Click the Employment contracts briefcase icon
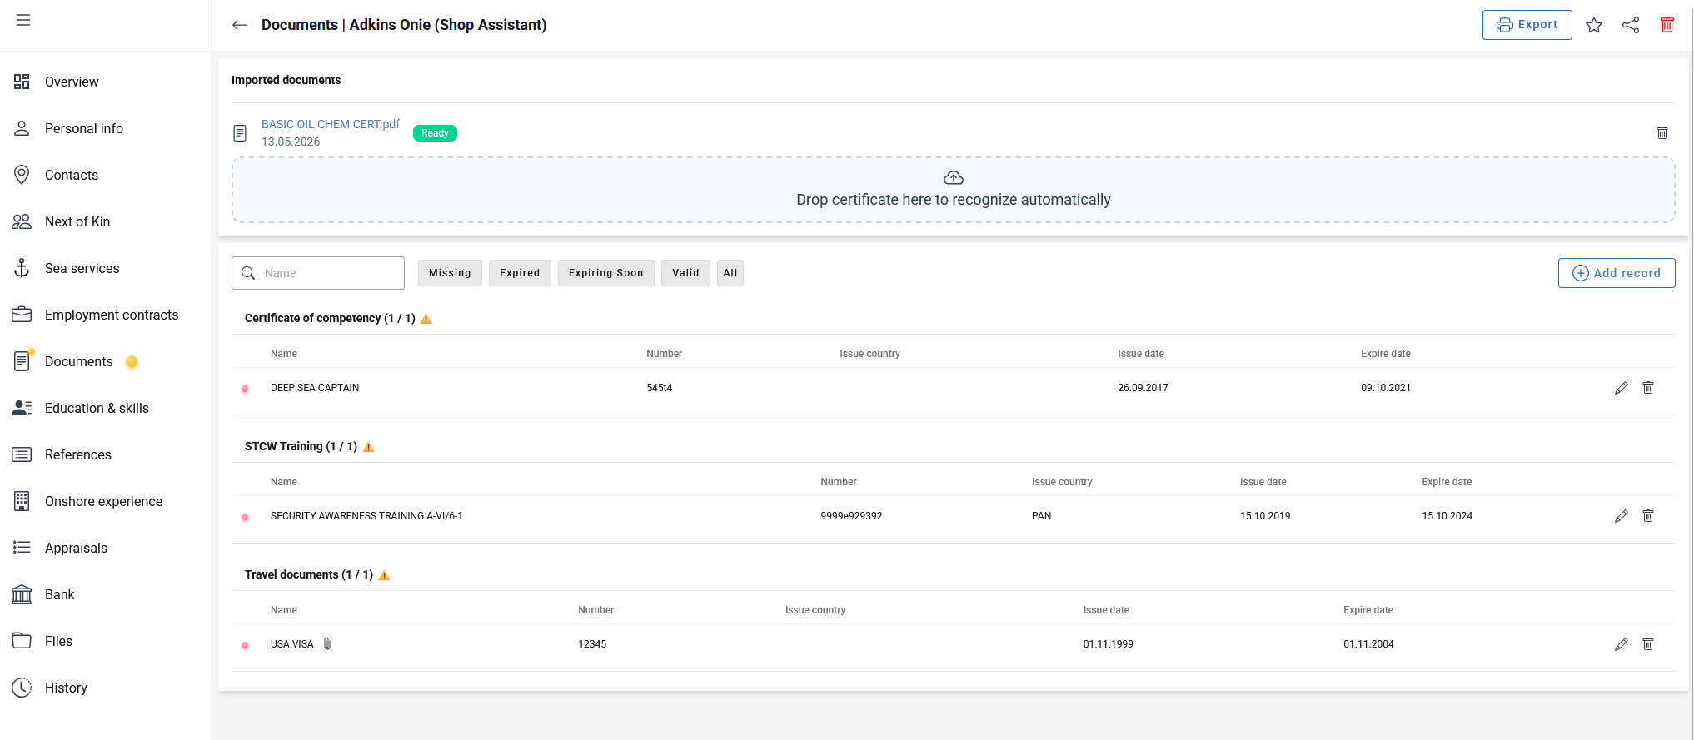Image resolution: width=1694 pixels, height=740 pixels. (x=22, y=315)
